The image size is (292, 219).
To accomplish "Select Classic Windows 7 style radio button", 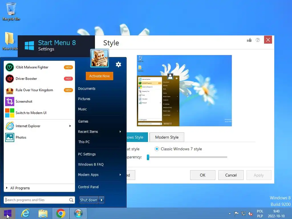I will tap(157, 149).
